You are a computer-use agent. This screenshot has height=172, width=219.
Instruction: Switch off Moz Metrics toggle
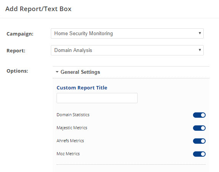click(199, 154)
